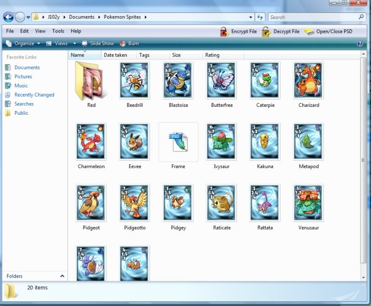The width and height of the screenshot is (371, 306).
Task: Open the Edit menu
Action: pyautogui.click(x=24, y=31)
